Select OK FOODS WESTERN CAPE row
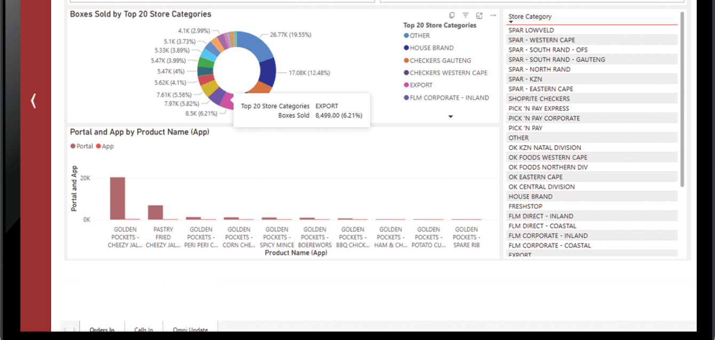The image size is (715, 340). [x=592, y=157]
